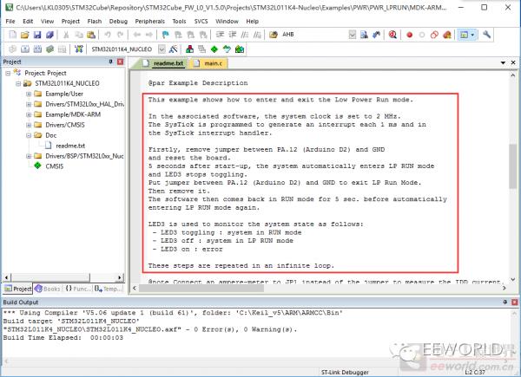Open Pack Installer icon
Screen dimensions: 521x377
240,49
